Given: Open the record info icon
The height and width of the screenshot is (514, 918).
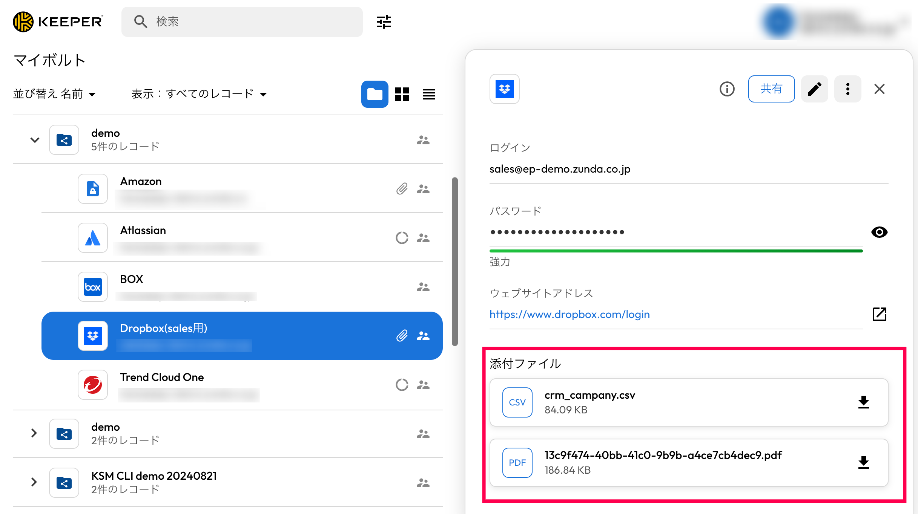Looking at the screenshot, I should click(727, 89).
